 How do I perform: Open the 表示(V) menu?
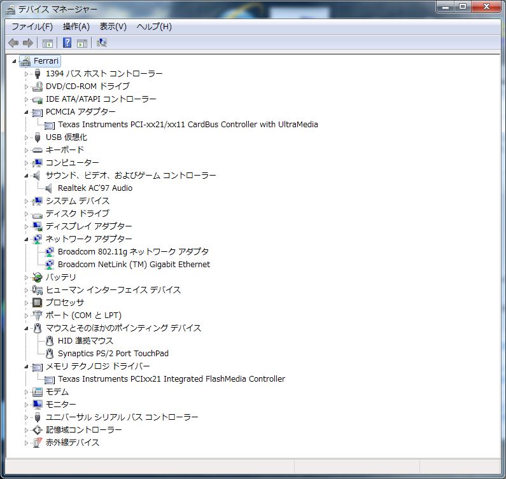(x=113, y=27)
